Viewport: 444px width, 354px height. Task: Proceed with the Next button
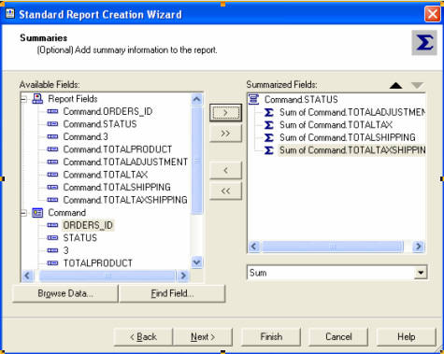point(203,336)
